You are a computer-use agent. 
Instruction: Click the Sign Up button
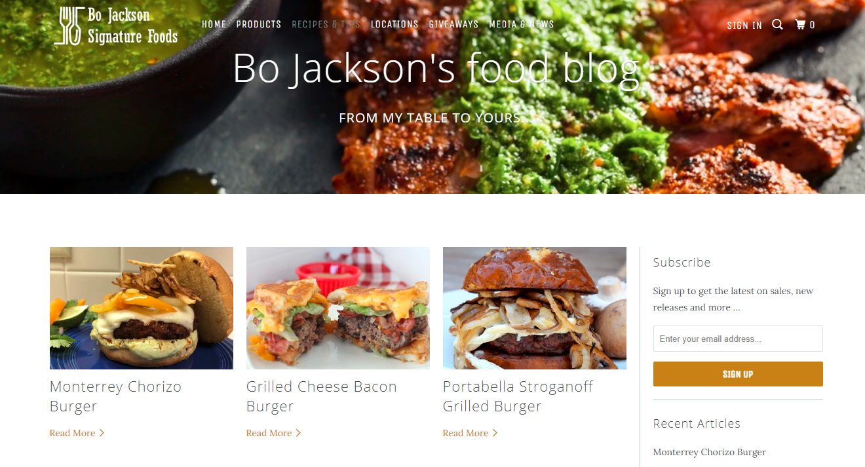click(738, 374)
